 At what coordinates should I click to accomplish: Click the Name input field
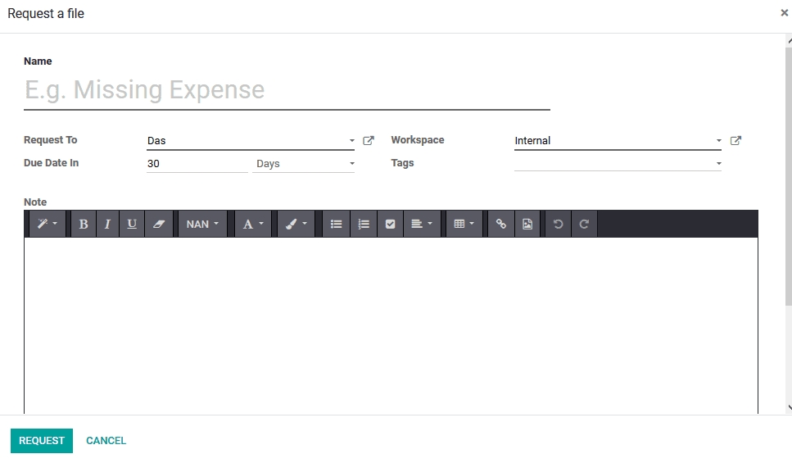click(287, 90)
